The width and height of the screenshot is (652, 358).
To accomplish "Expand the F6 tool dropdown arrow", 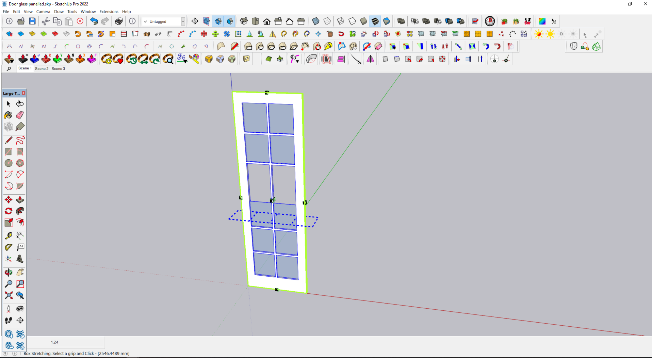I will click(185, 62).
